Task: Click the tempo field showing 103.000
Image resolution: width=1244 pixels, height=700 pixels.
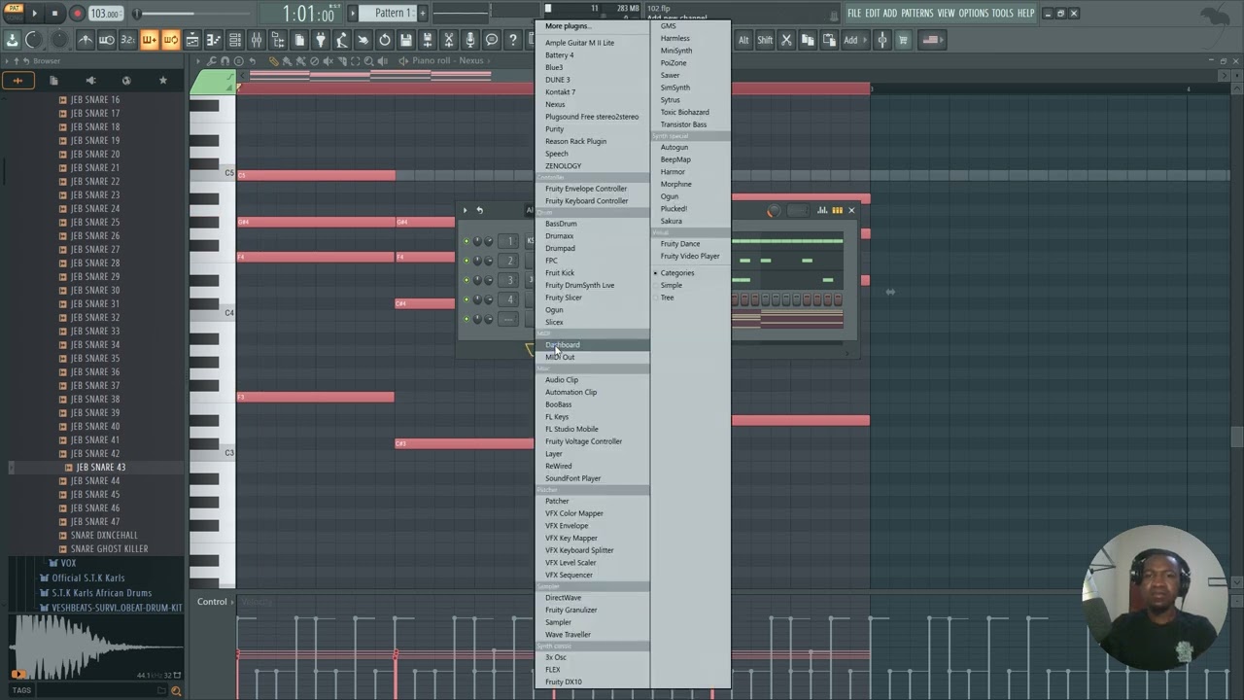Action: 105,14
